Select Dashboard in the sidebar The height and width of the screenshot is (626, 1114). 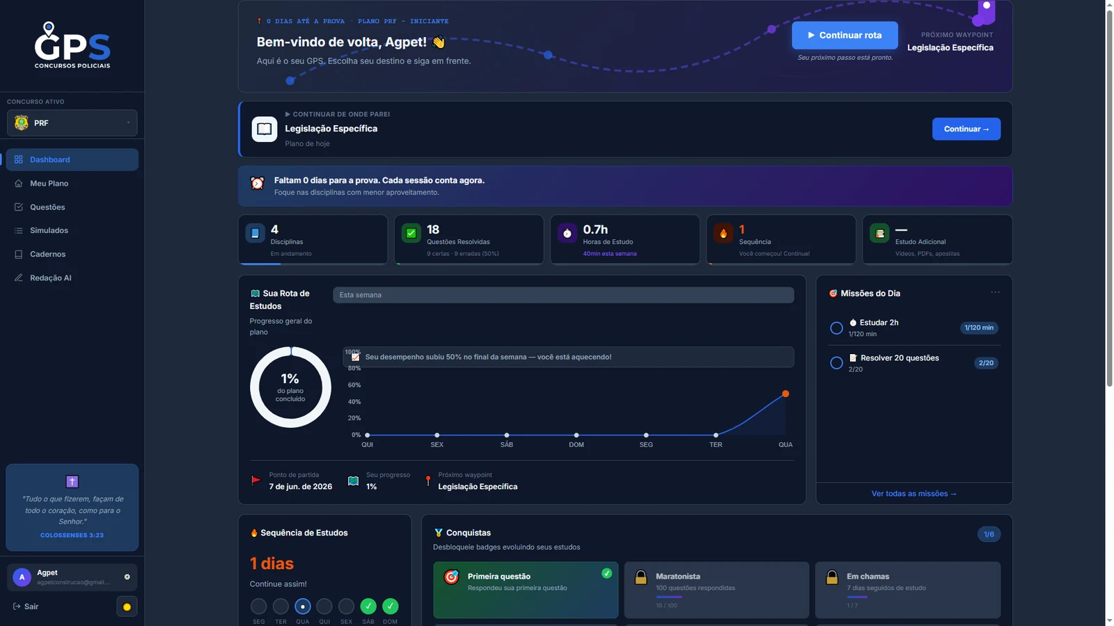pos(72,159)
